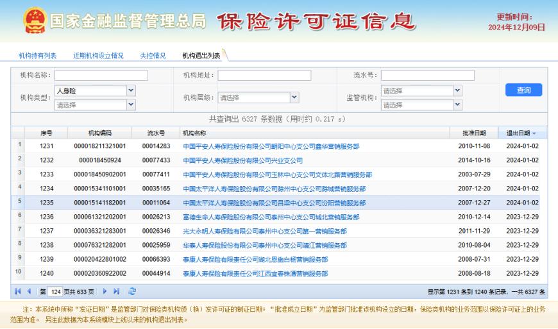Select cell with code 000036321283001
This screenshot has height=329, width=558.
pos(100,231)
